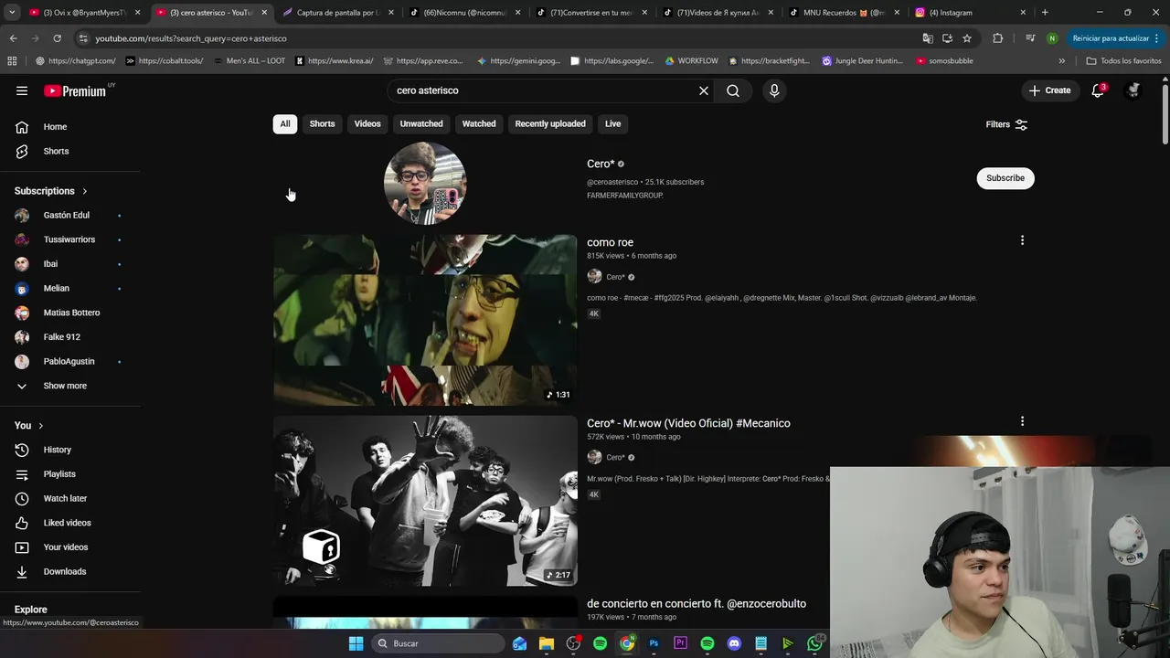Open more options for 'como roe'
This screenshot has width=1170, height=658.
coord(1022,240)
